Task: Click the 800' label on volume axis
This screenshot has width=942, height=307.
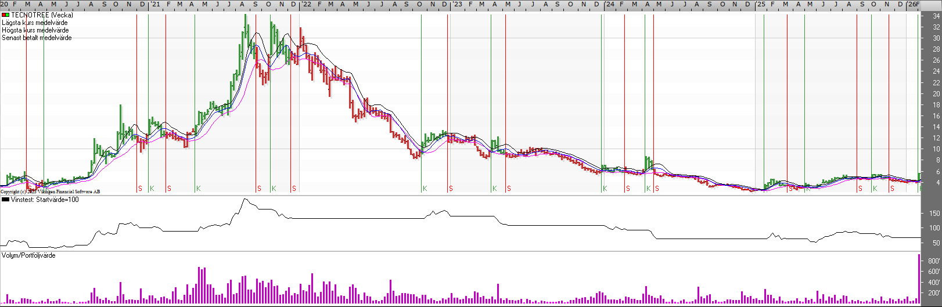Action: 934,261
